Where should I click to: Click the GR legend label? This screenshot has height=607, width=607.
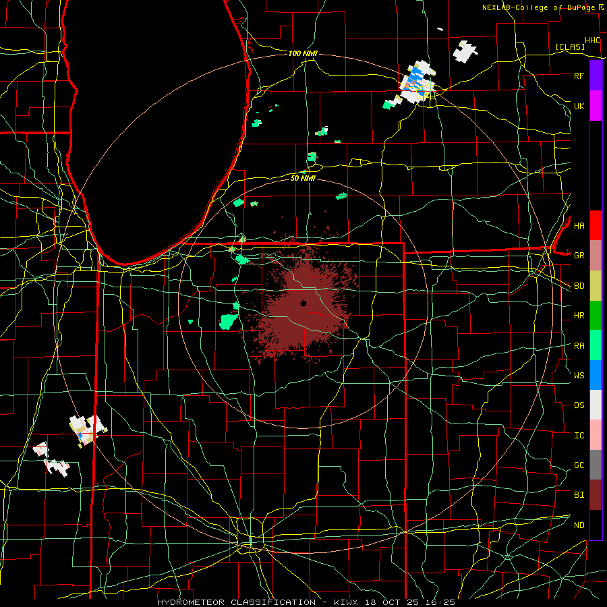(579, 256)
